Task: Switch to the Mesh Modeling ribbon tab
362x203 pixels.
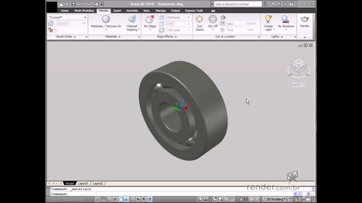Action: tap(84, 11)
